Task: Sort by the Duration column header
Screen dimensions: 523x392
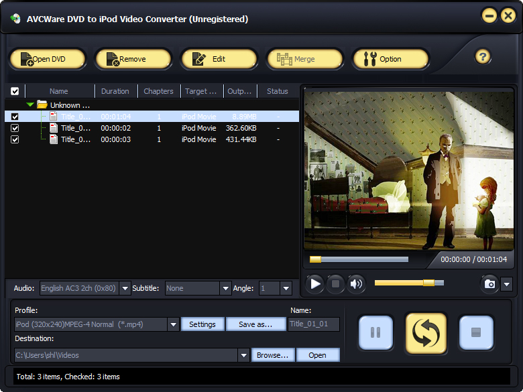Action: [x=115, y=91]
